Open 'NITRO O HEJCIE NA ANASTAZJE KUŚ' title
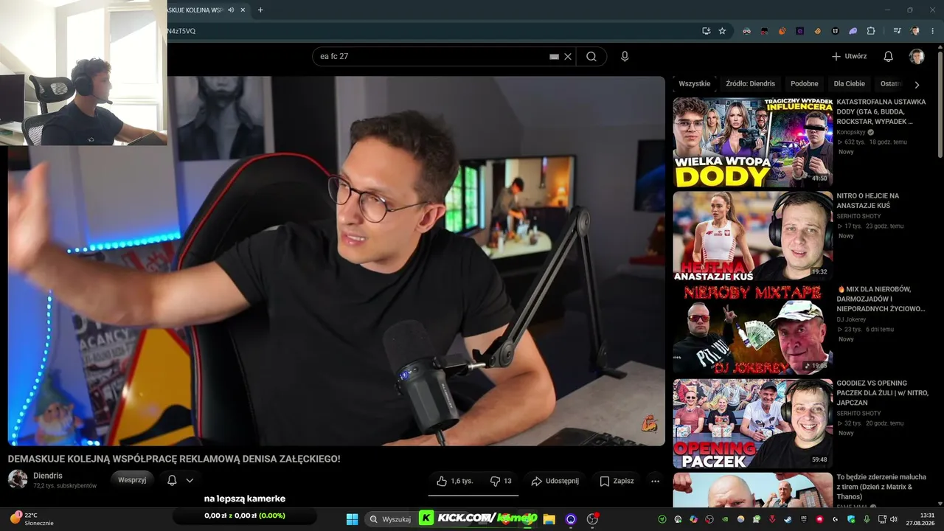The height and width of the screenshot is (531, 944). [x=868, y=201]
